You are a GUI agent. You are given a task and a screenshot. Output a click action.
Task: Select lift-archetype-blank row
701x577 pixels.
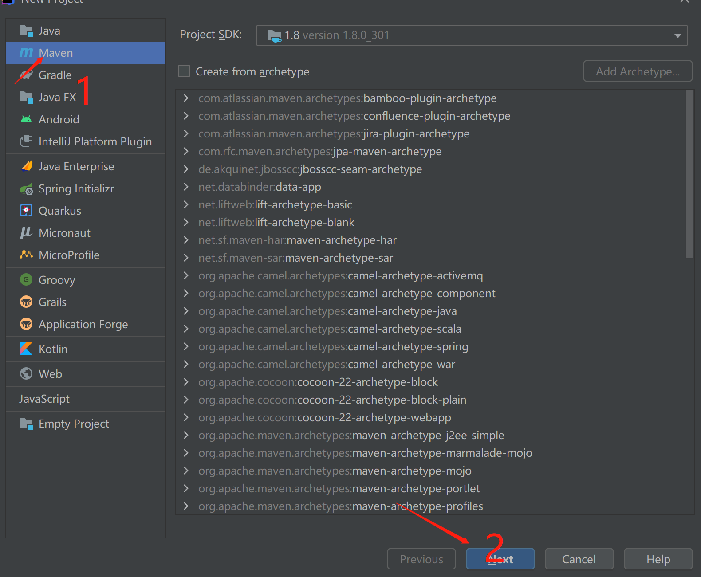435,222
